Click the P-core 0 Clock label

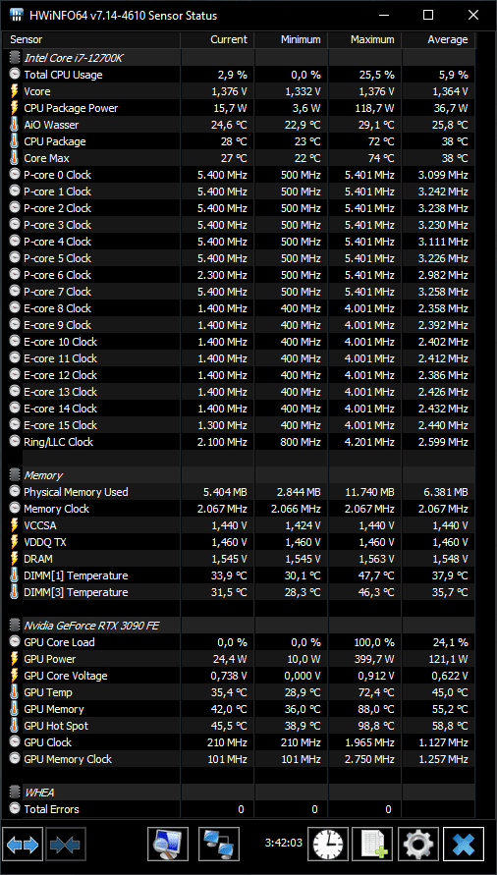pos(58,175)
